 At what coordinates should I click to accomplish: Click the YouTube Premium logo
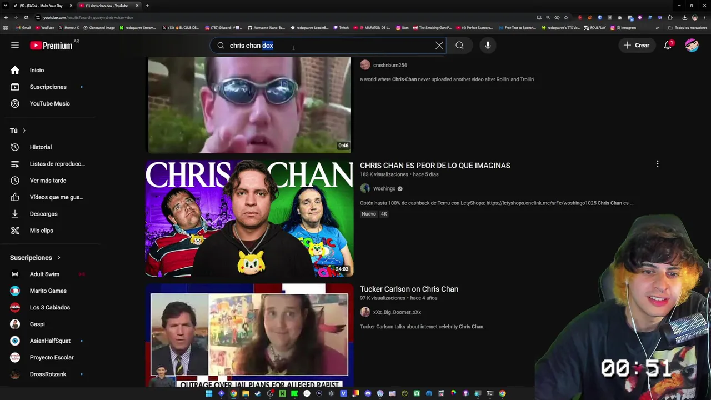point(51,46)
